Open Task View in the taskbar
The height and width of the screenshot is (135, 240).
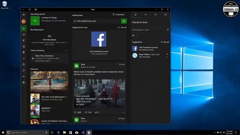coord(52,132)
